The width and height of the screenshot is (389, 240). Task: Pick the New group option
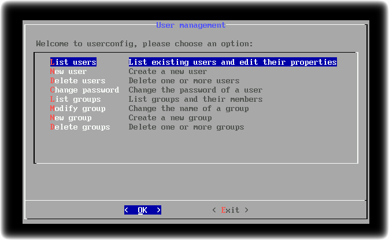(71, 117)
